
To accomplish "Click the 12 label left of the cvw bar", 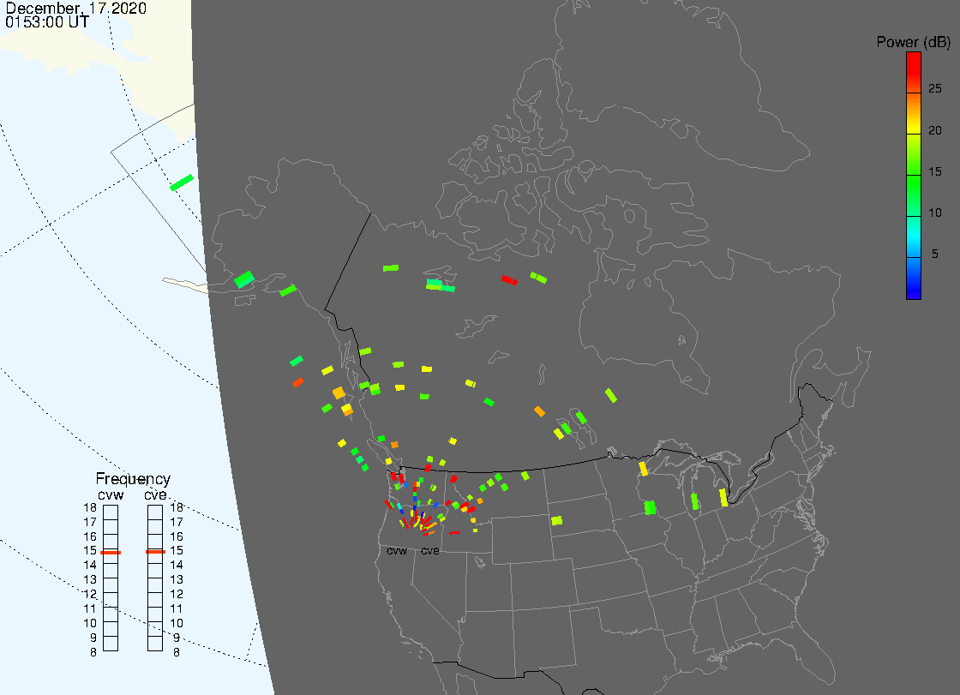I will coord(90,594).
